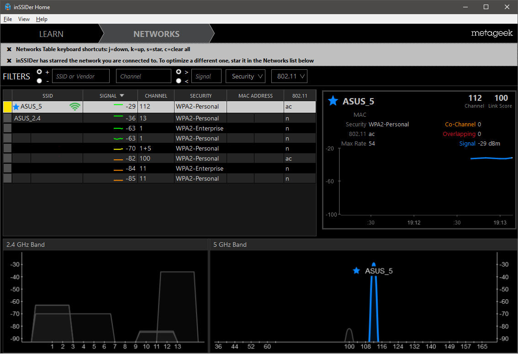
Task: Click the blue star in details panel
Action: point(333,101)
